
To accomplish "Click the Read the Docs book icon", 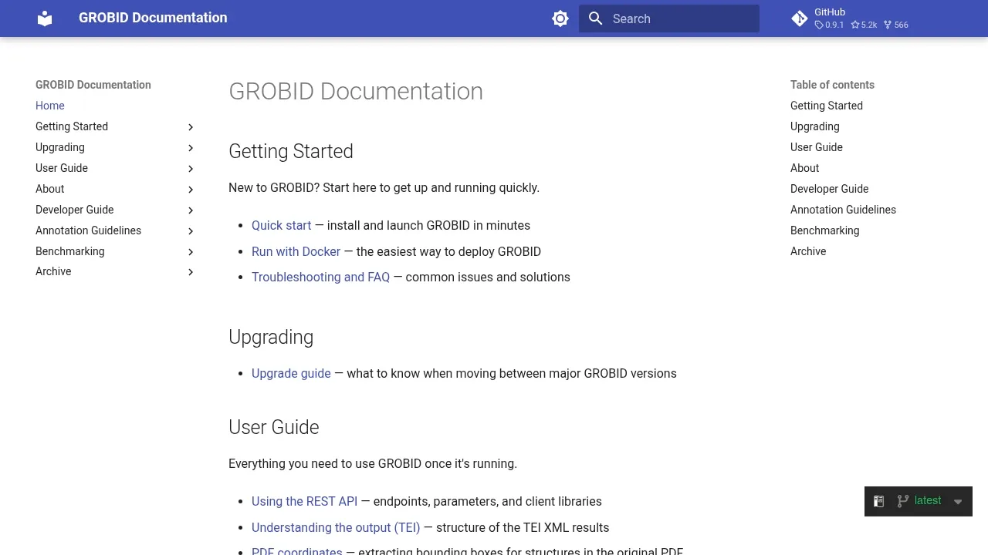I will pyautogui.click(x=878, y=501).
